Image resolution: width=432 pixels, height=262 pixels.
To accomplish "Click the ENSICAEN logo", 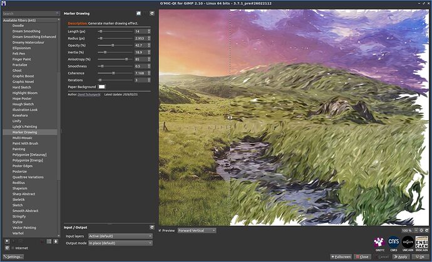I will [422, 241].
